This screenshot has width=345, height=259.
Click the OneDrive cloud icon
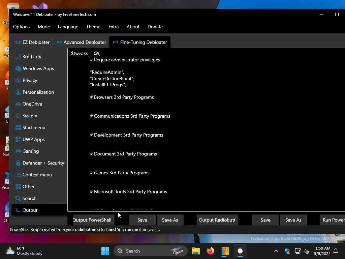(x=18, y=104)
